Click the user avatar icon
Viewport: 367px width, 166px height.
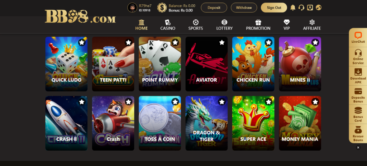132,8
